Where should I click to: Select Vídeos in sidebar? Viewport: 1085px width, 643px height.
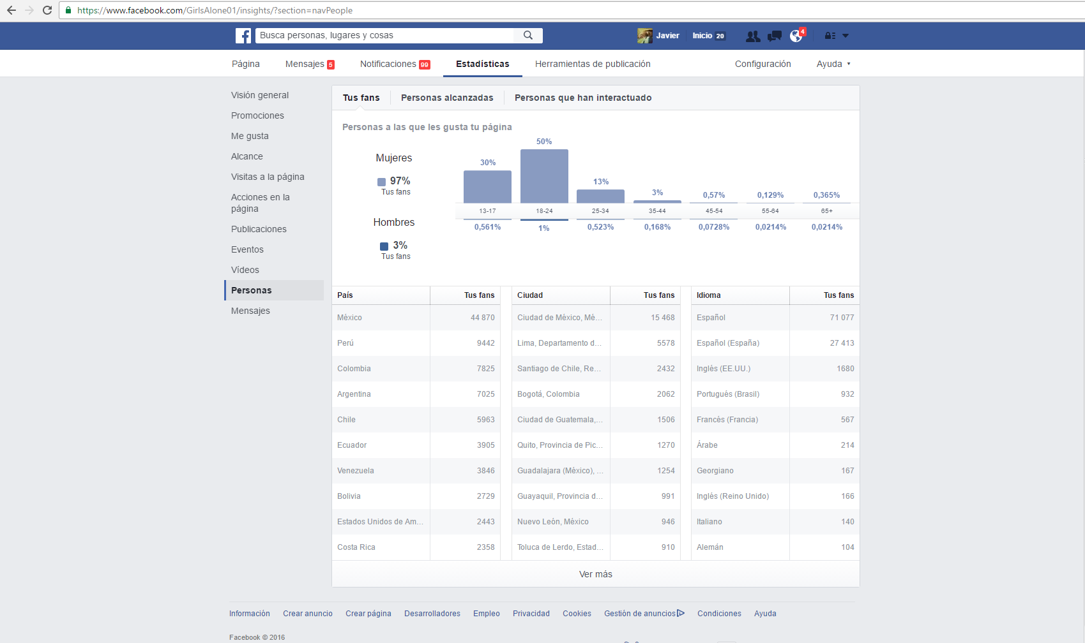tap(245, 270)
